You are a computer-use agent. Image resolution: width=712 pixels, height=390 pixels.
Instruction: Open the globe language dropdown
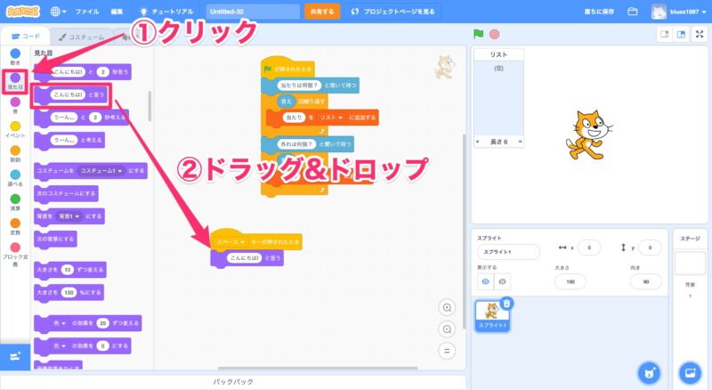[61, 12]
